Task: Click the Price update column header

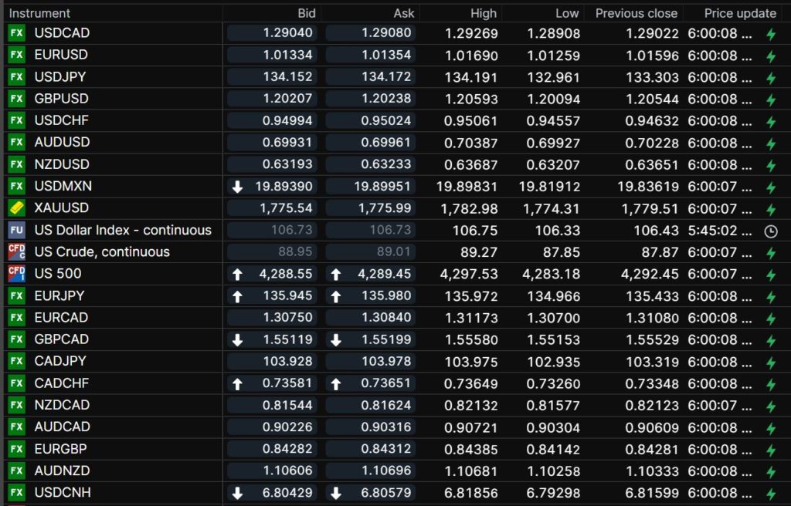Action: (x=740, y=13)
